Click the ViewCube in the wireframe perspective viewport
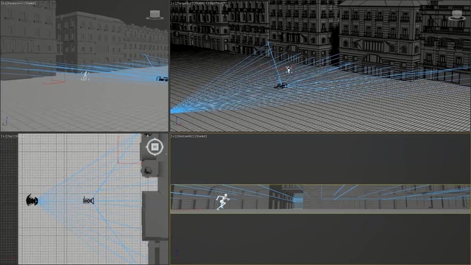Viewport: 471px width, 265px height. (457, 15)
